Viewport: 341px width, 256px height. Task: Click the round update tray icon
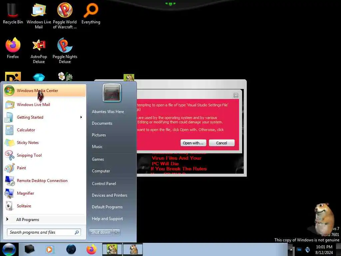[307, 249]
